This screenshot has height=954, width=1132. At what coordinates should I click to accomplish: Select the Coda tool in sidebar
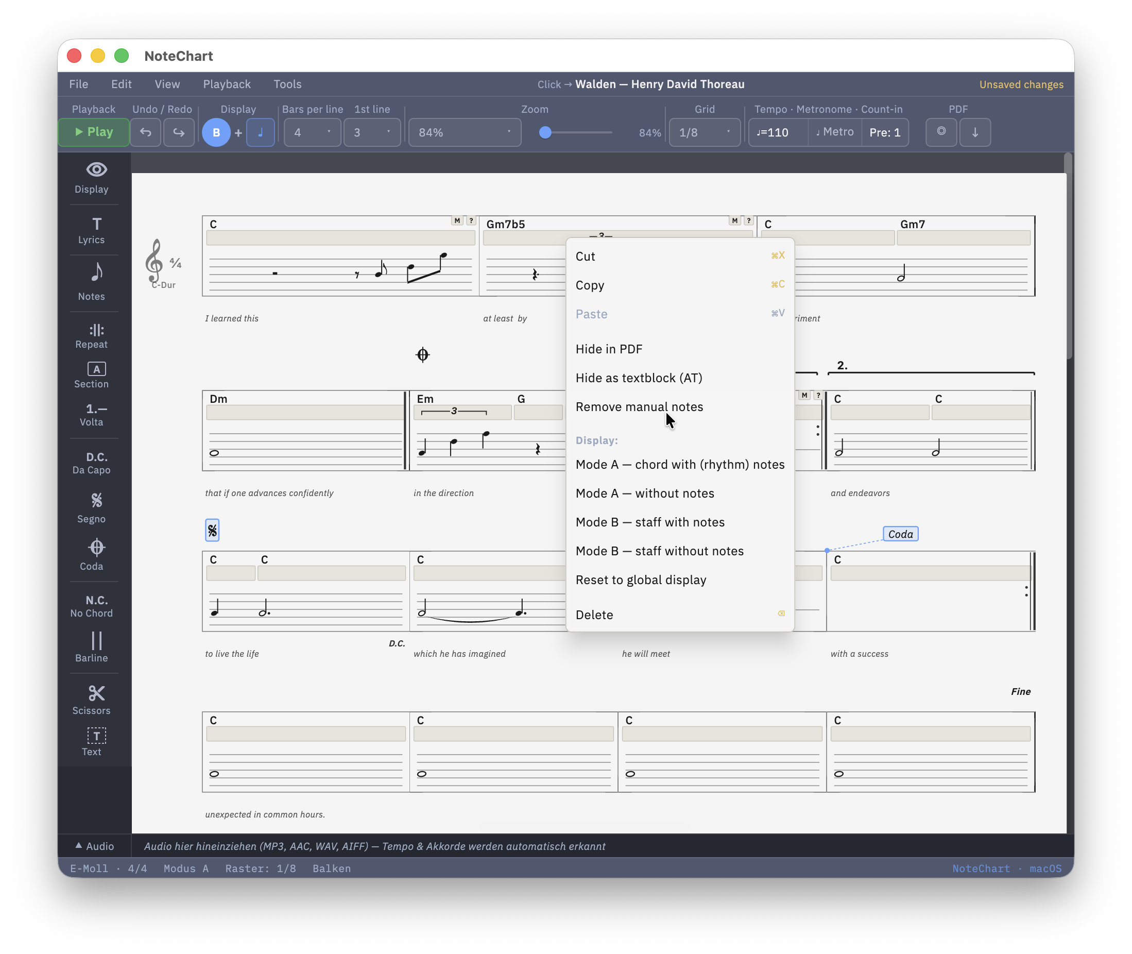[x=91, y=555]
